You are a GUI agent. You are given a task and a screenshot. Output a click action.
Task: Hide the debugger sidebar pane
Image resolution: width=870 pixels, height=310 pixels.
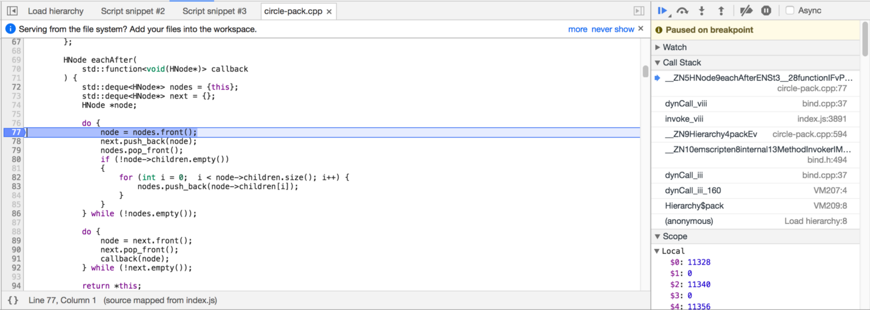(639, 11)
